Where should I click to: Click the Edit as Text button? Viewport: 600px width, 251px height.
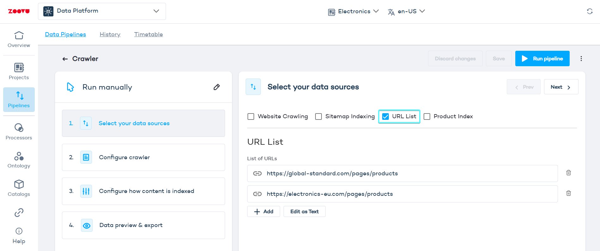click(x=304, y=212)
